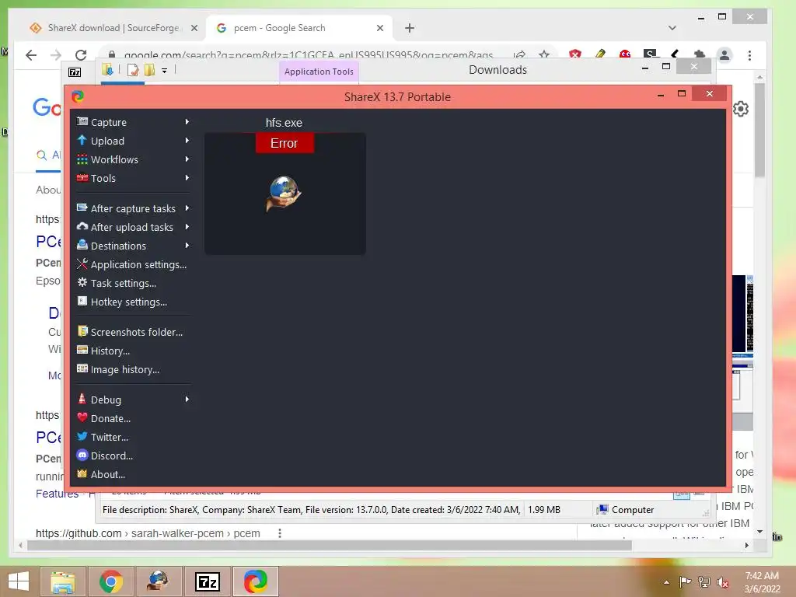The width and height of the screenshot is (796, 597).
Task: Click the About crown icon
Action: [82, 473]
